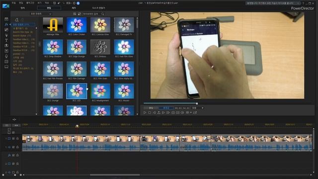Click the blue notification circle icon
The height and width of the screenshot is (179, 318).
(x=78, y=3)
